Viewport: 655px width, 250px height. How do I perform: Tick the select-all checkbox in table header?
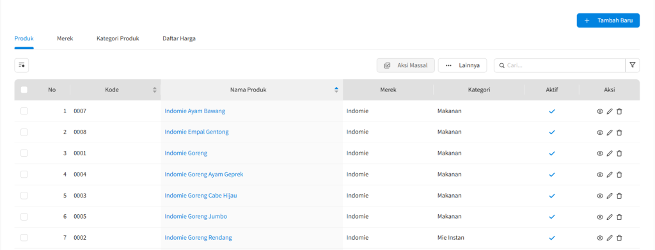pos(24,90)
